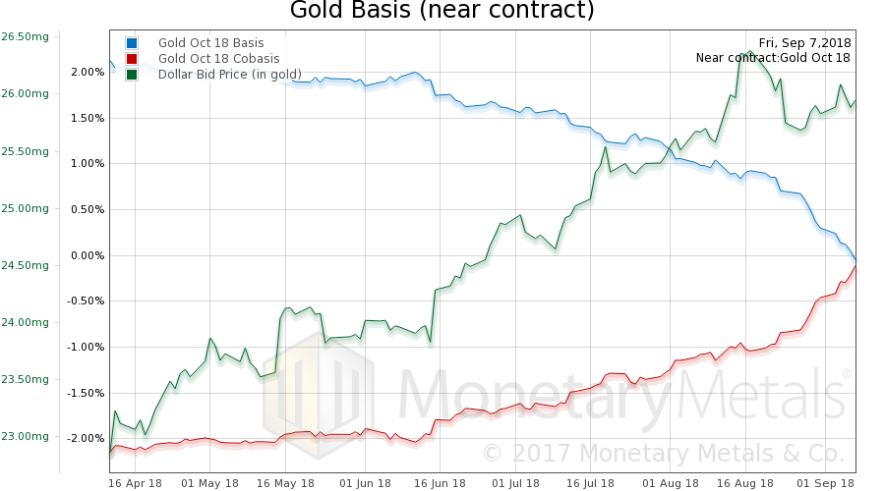Click the 24.50mg y-axis label

click(25, 265)
